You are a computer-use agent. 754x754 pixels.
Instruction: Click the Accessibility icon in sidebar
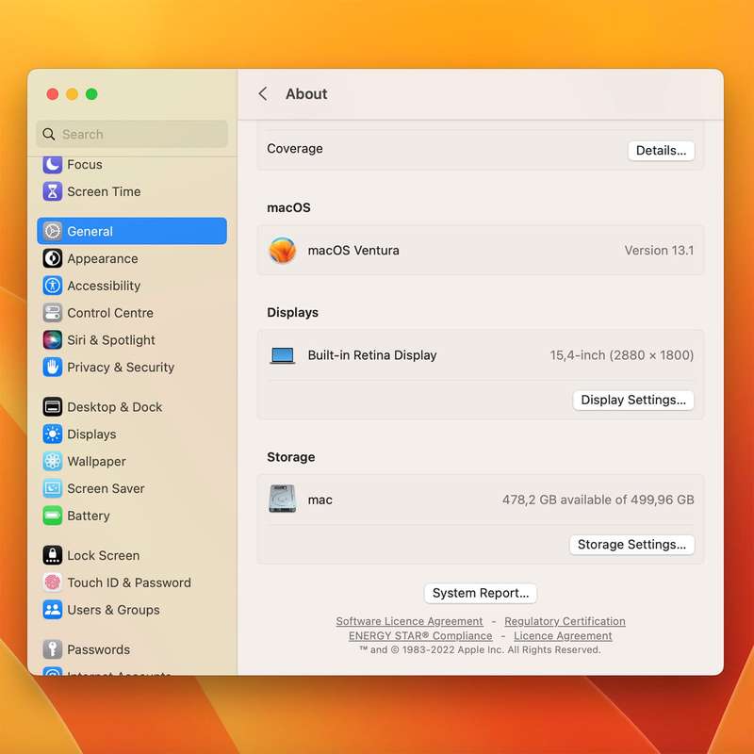53,286
